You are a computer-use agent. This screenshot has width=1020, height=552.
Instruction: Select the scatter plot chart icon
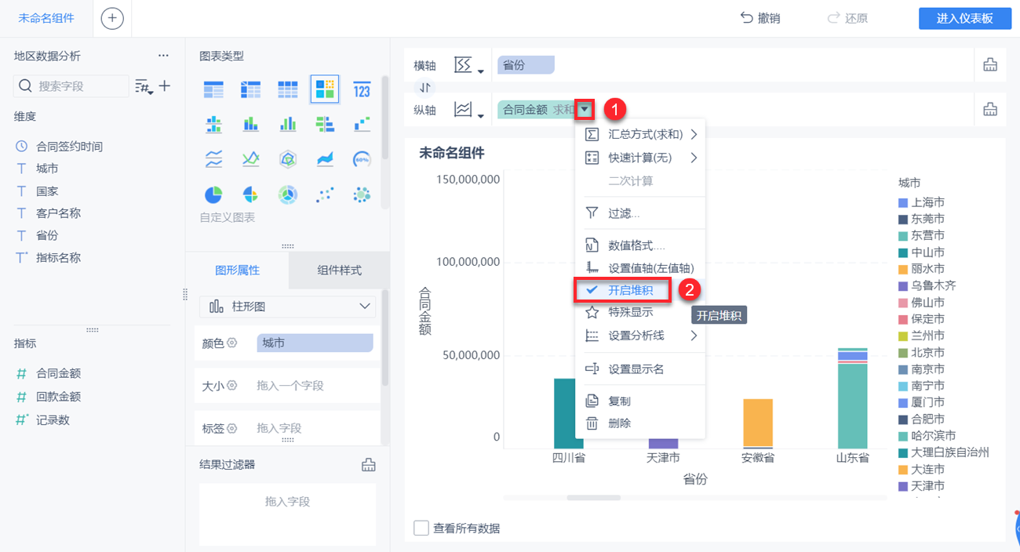click(x=325, y=194)
